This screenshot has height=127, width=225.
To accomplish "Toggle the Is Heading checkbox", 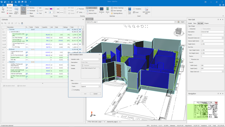I will click(x=72, y=90).
